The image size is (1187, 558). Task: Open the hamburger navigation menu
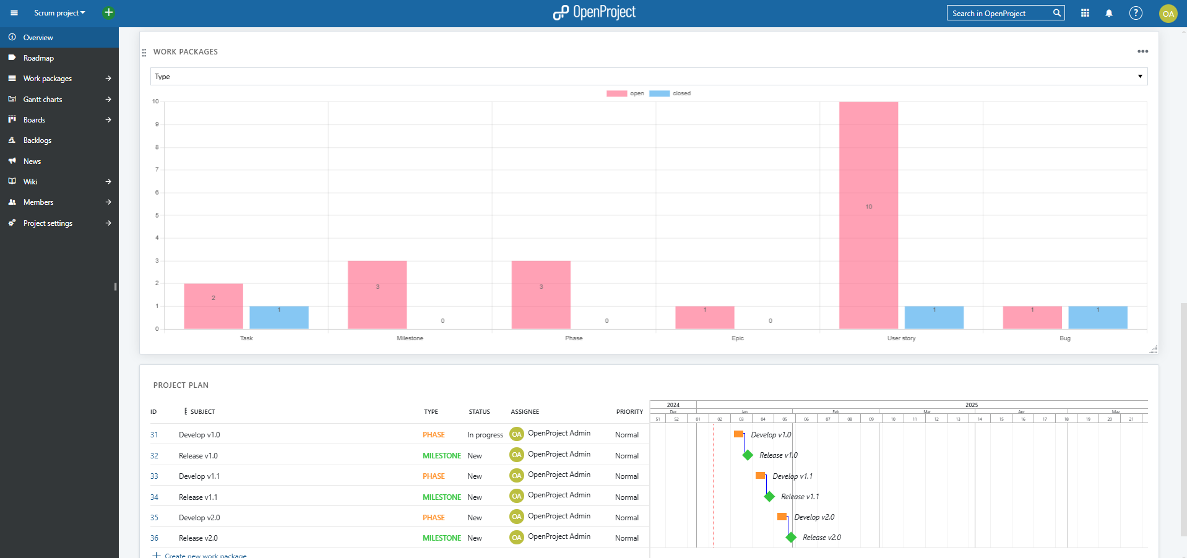coord(13,12)
